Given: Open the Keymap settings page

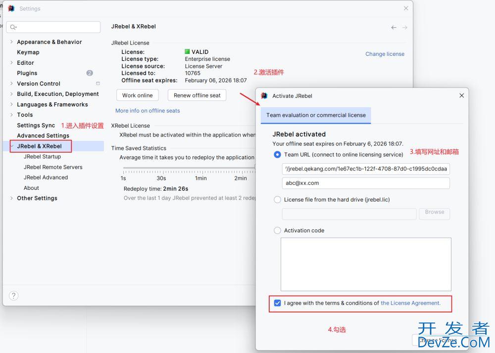Looking at the screenshot, I should [28, 52].
